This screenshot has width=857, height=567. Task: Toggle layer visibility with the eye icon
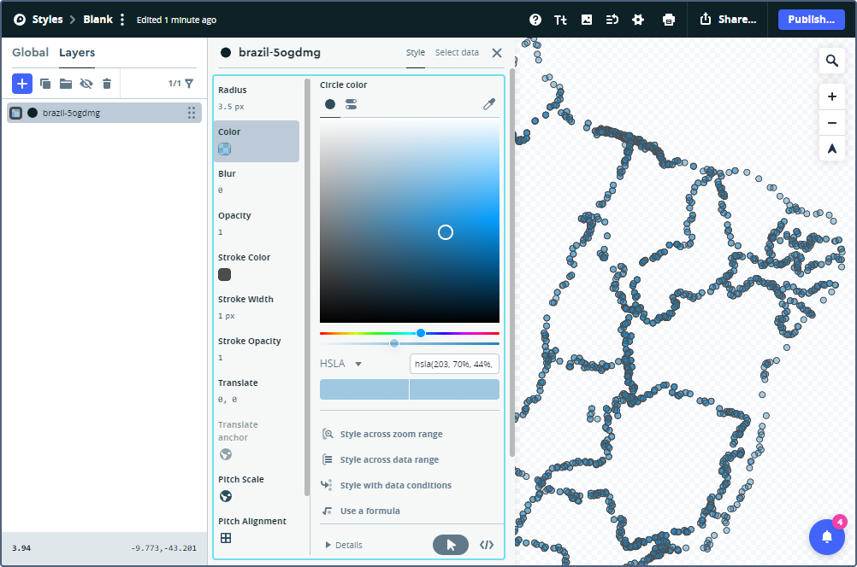(86, 84)
